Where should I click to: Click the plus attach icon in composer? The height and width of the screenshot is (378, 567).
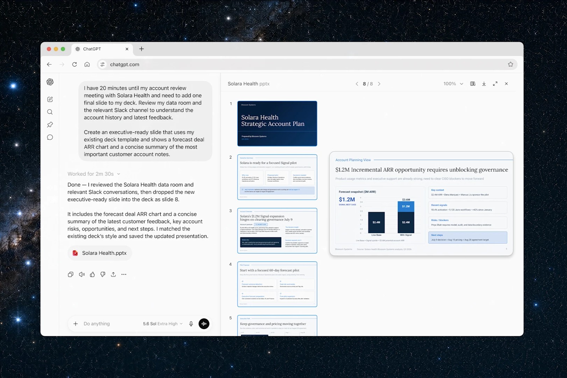pos(76,324)
